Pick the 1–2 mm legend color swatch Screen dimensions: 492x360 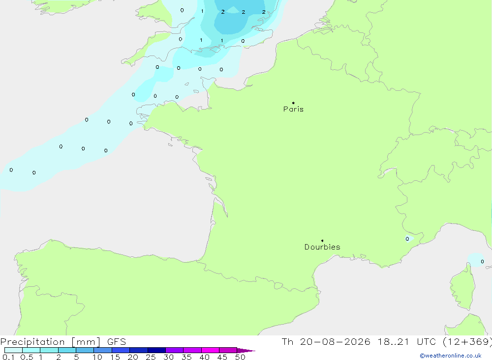point(49,350)
